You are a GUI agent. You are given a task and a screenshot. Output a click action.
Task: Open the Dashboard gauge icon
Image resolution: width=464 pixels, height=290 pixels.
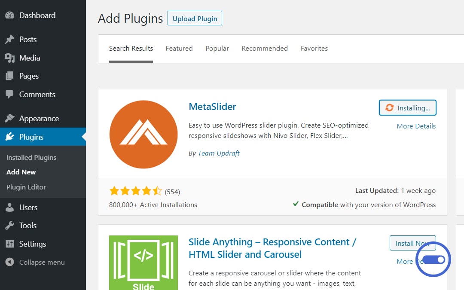pos(9,15)
